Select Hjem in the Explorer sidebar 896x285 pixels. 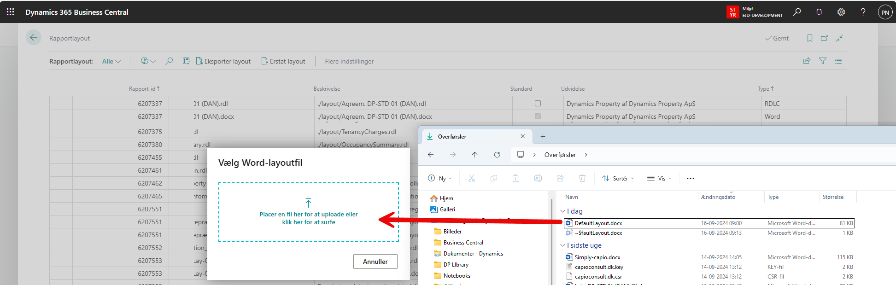tap(442, 198)
